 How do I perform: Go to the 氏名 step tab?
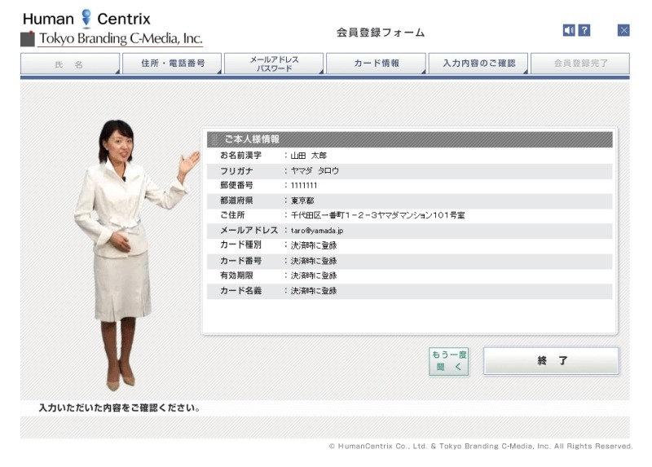[x=70, y=64]
